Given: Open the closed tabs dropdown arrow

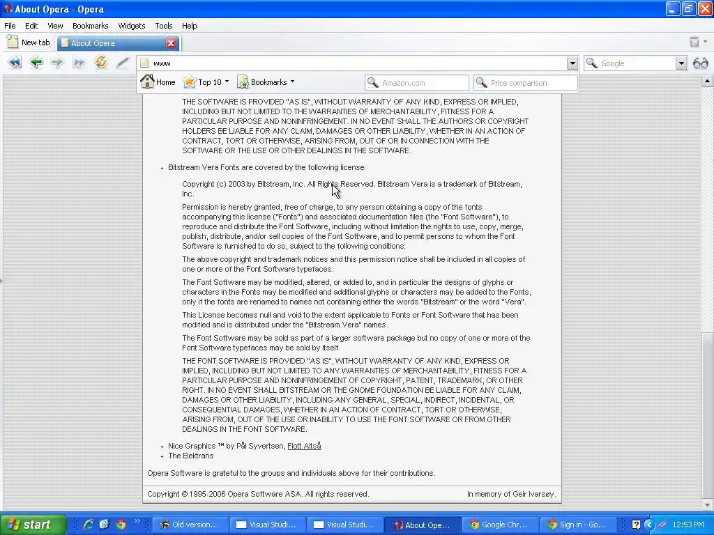Looking at the screenshot, I should click(x=706, y=42).
